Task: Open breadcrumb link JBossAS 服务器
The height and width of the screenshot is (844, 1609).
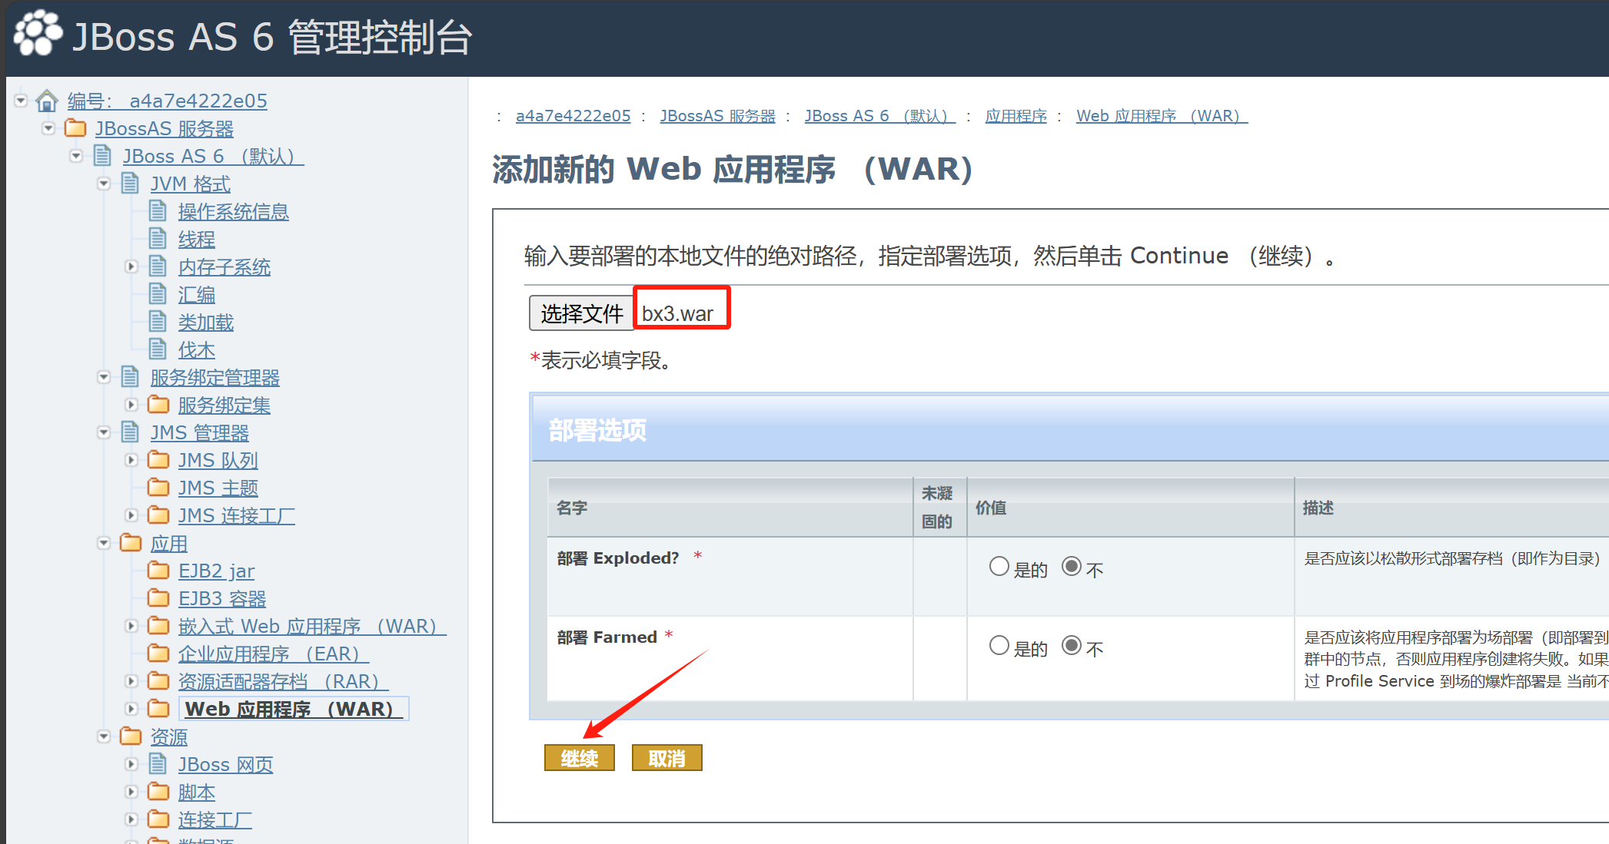Action: point(717,116)
